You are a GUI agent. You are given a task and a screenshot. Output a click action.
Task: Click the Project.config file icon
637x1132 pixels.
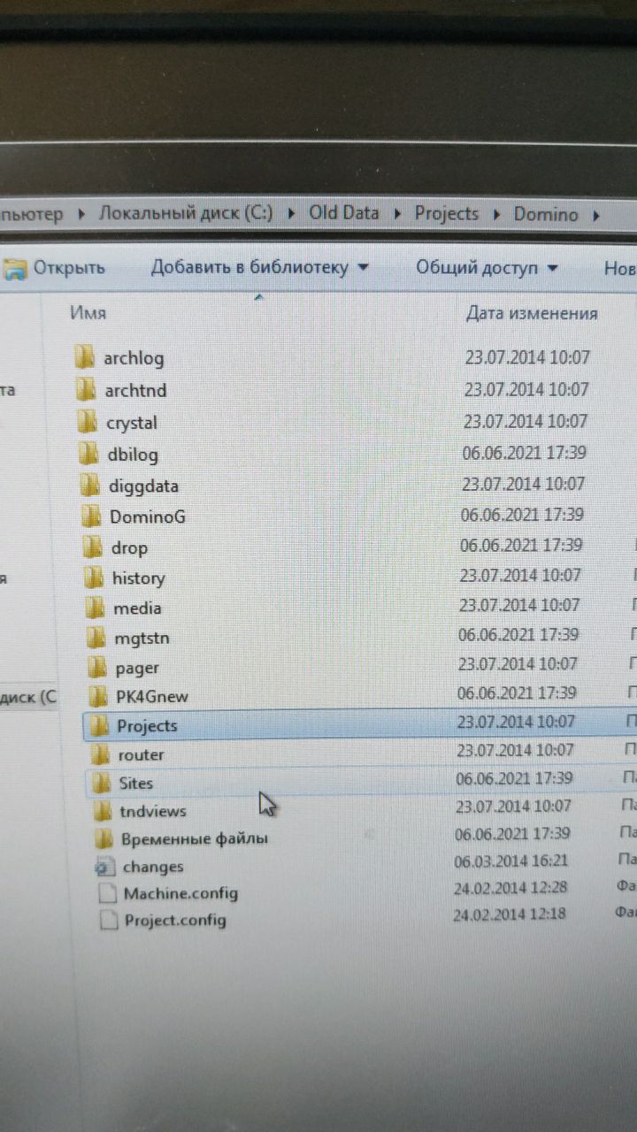(x=109, y=920)
